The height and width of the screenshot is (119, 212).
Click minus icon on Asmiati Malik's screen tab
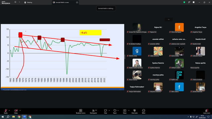click(x=77, y=2)
